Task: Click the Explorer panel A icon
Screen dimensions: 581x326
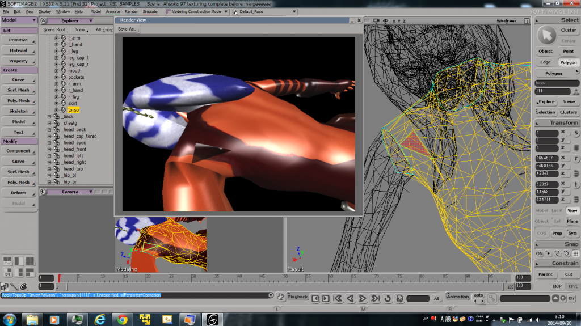Action: [x=44, y=21]
